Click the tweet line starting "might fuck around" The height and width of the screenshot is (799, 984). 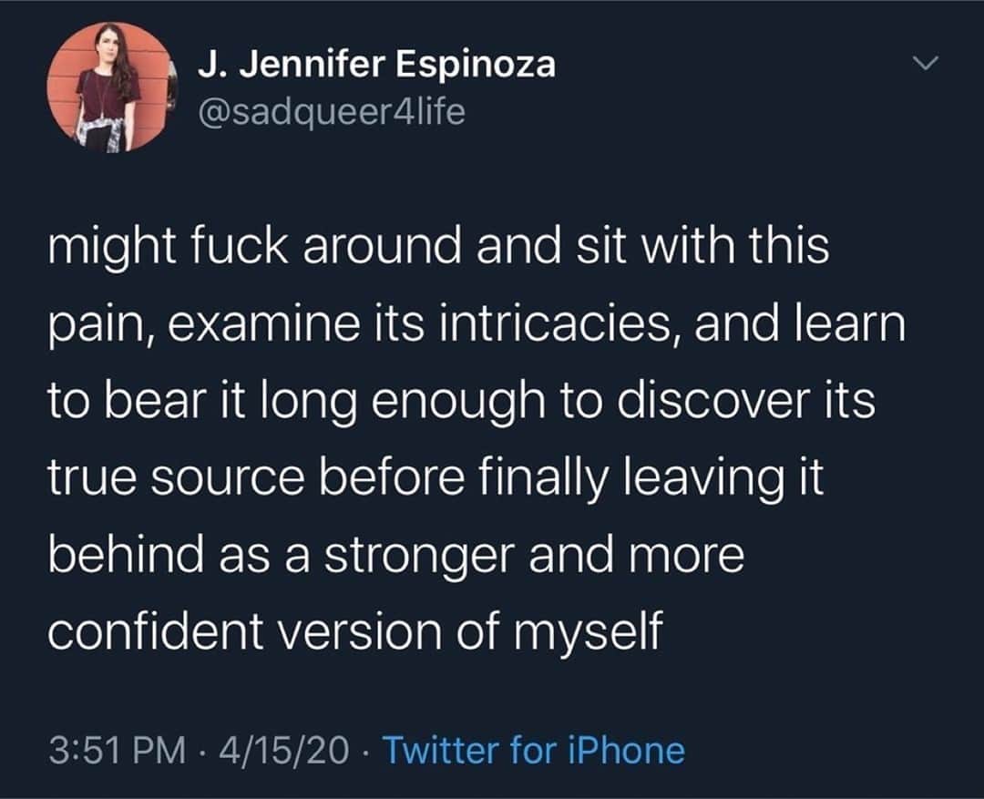[438, 248]
